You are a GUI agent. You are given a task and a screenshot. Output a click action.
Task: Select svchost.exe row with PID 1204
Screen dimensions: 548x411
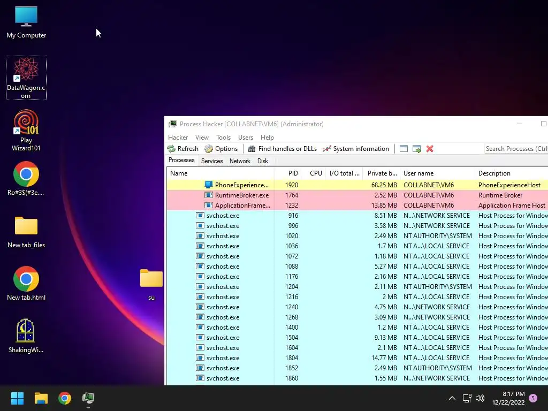357,287
